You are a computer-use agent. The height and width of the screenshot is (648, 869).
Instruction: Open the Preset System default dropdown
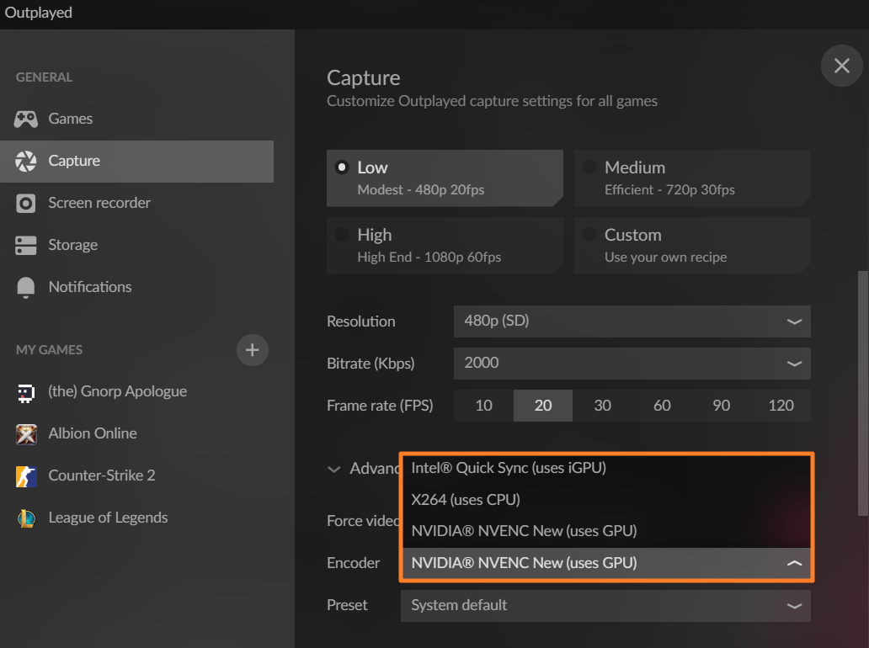(605, 605)
